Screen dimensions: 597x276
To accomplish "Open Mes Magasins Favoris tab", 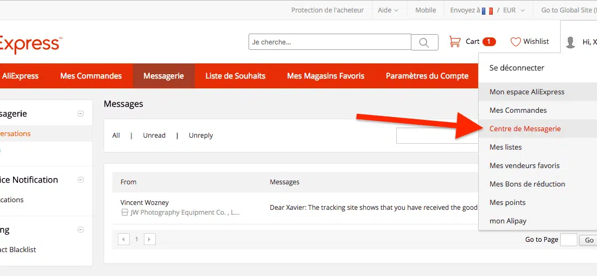I will [x=326, y=76].
